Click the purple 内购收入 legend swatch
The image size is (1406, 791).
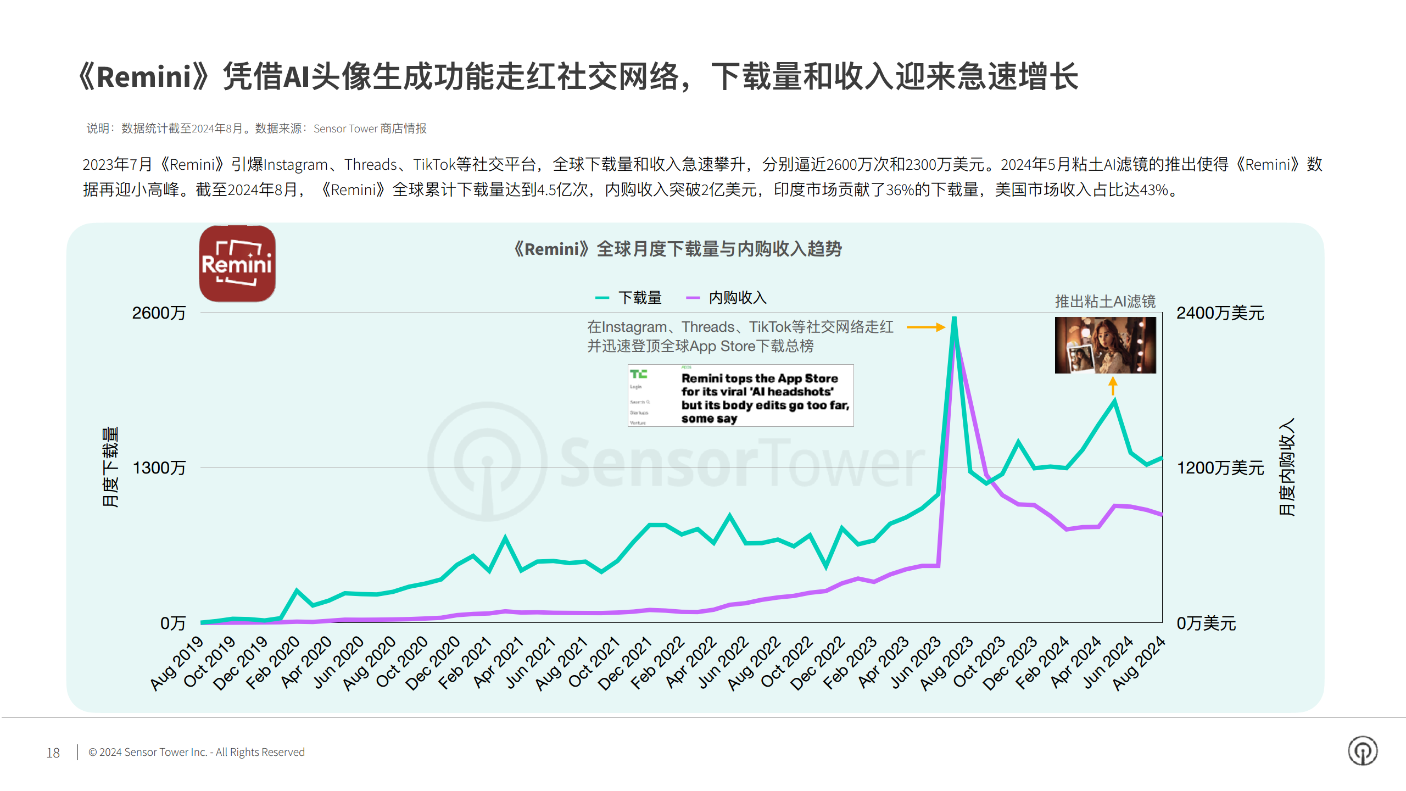(x=693, y=298)
